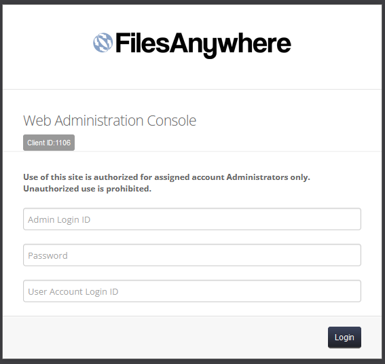Select the Password input box
This screenshot has height=364, width=385.
click(x=192, y=255)
